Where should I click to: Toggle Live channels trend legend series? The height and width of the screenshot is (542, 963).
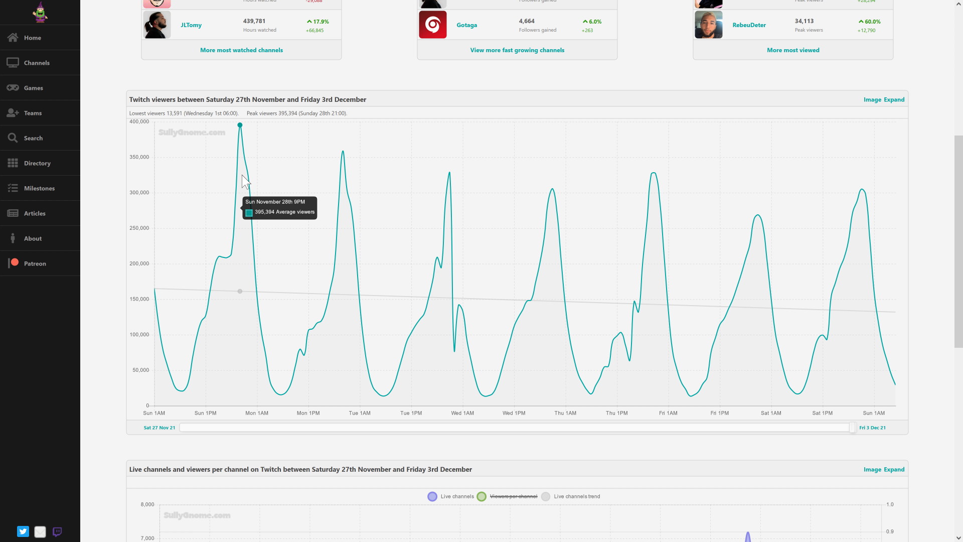tap(571, 496)
